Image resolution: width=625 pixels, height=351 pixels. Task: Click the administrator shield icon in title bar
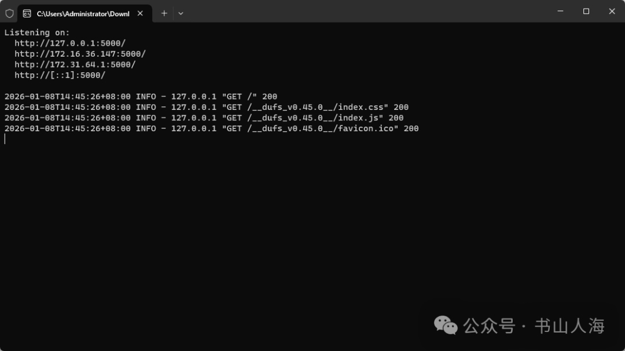click(x=9, y=13)
